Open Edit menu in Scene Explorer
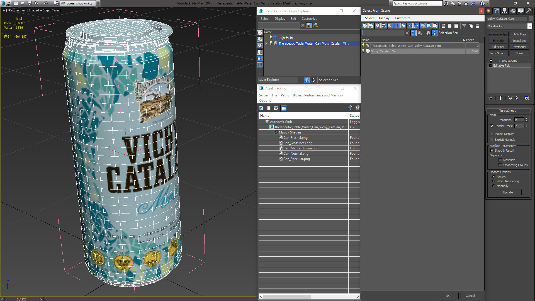 click(x=293, y=19)
